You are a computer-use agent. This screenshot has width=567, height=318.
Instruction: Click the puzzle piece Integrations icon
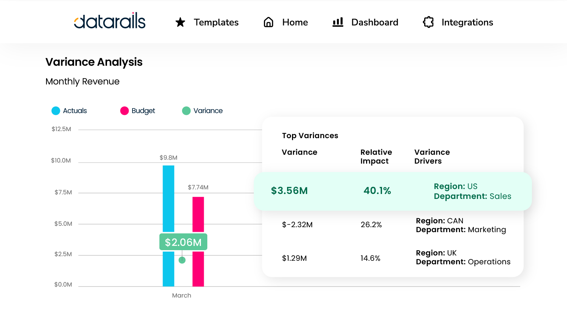(428, 22)
